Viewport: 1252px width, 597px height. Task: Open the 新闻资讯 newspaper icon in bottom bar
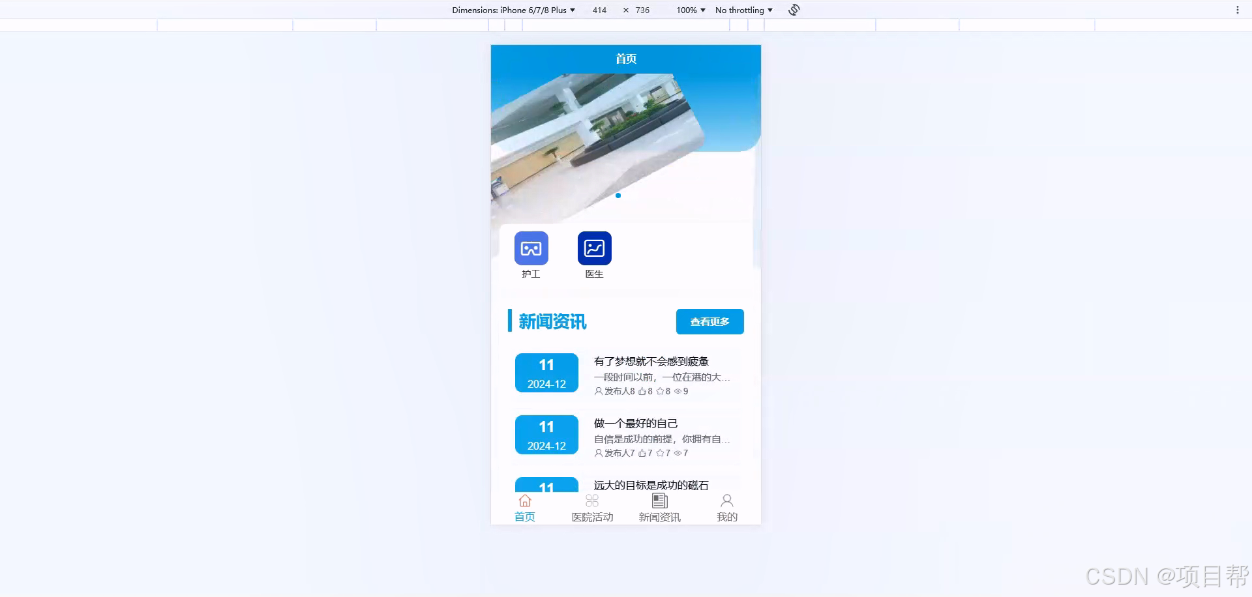(x=659, y=500)
